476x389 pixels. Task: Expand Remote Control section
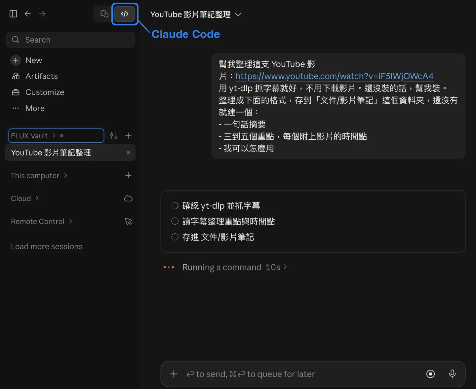[x=41, y=222]
